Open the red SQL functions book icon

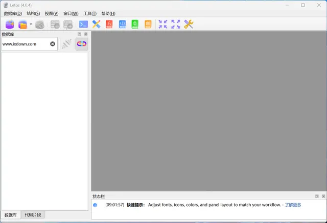(109, 24)
